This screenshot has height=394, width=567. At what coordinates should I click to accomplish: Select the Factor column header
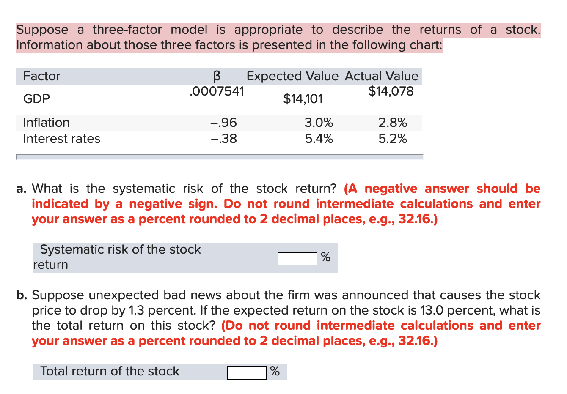41,76
